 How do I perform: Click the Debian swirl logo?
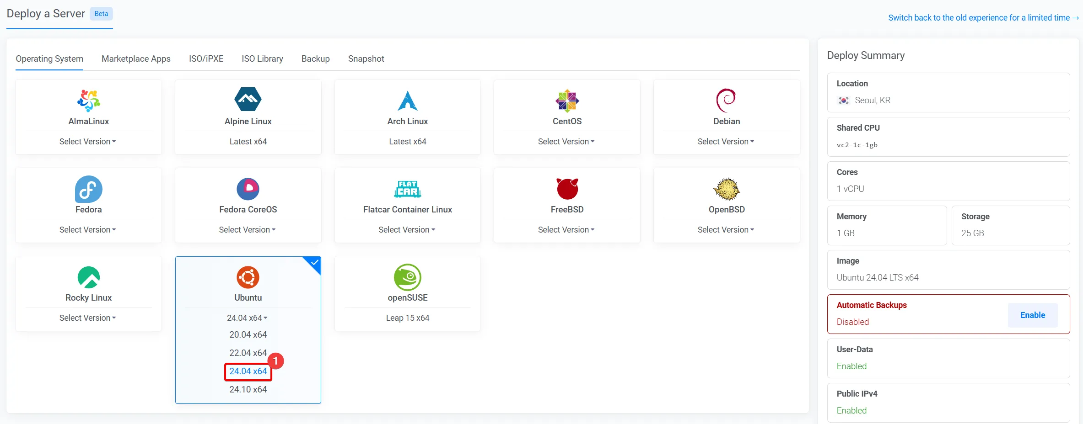click(x=726, y=101)
